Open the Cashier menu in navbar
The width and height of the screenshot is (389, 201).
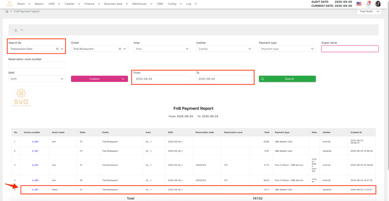pyautogui.click(x=71, y=3)
